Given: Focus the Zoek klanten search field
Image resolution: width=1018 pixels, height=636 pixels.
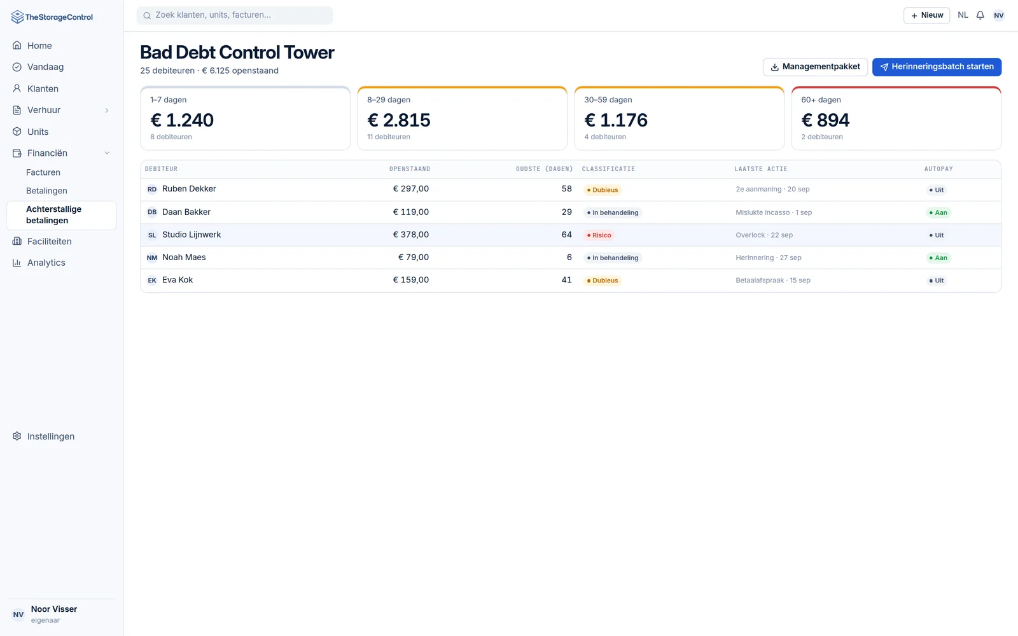Looking at the screenshot, I should point(235,15).
